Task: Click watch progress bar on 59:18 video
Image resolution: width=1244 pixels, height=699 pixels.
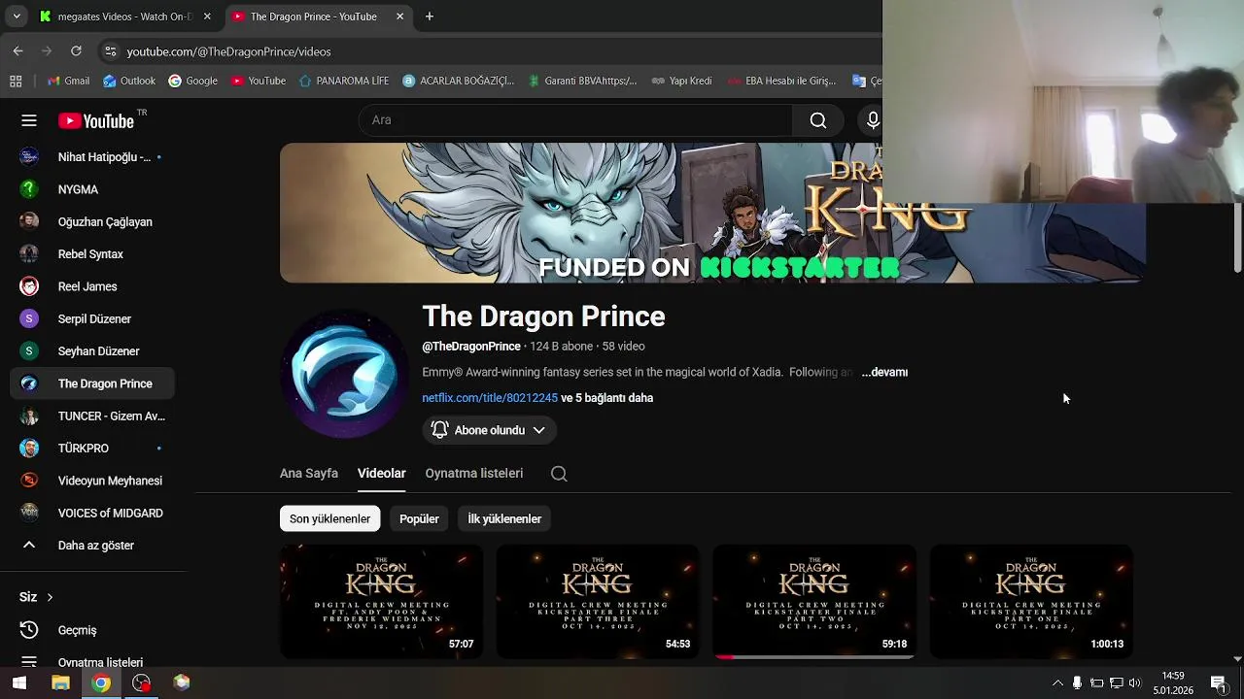Action: click(813, 657)
